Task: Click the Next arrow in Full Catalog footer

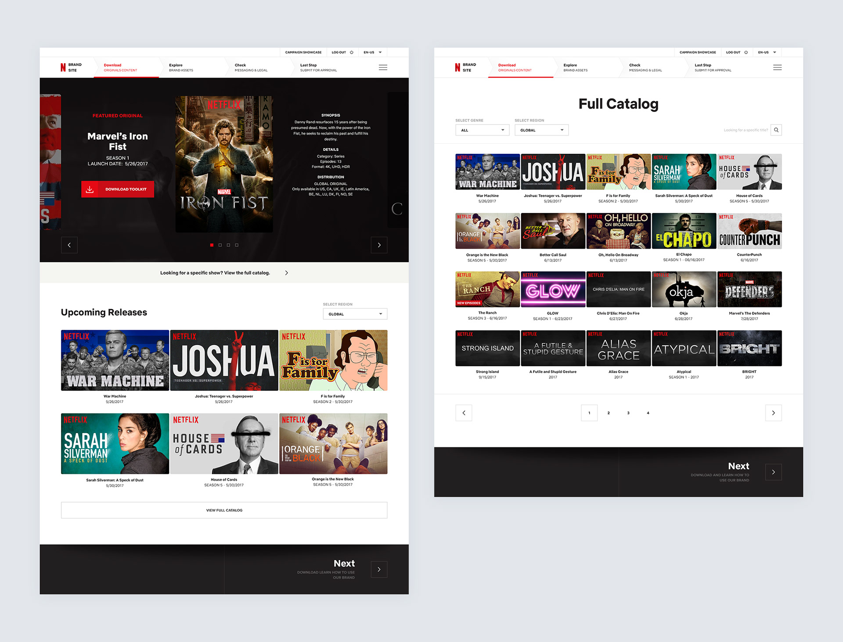Action: tap(773, 472)
